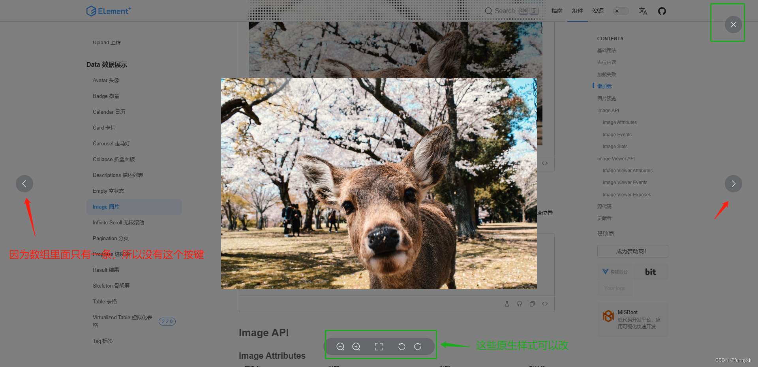The width and height of the screenshot is (758, 367).
Task: Rotate the image counterclockwise
Action: [x=402, y=346]
